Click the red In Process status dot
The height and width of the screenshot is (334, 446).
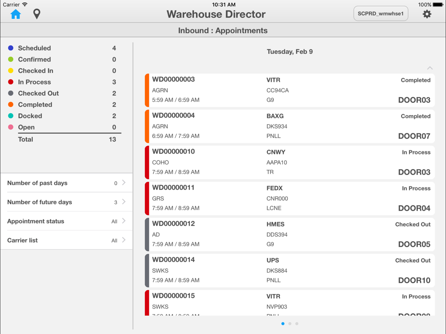[x=11, y=82]
